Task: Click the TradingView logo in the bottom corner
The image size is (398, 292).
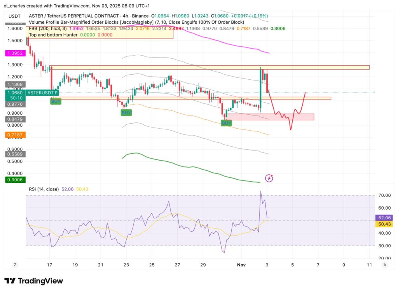Action: click(33, 281)
